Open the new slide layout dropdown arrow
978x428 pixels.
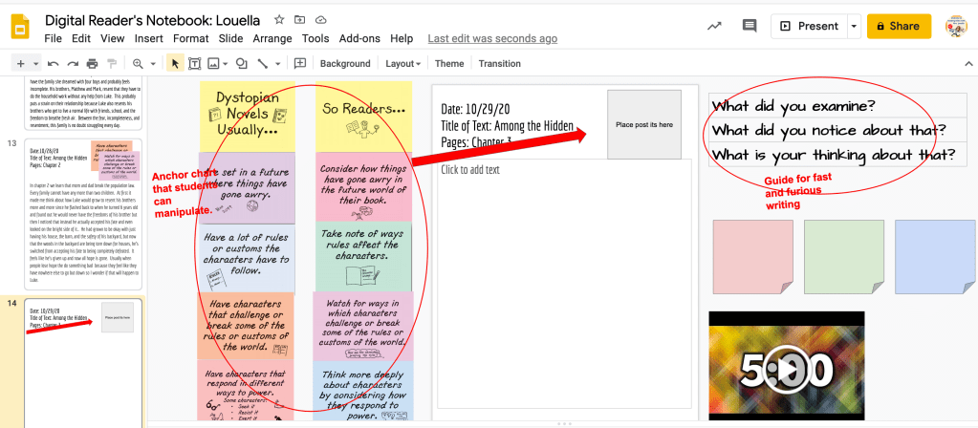pyautogui.click(x=36, y=64)
